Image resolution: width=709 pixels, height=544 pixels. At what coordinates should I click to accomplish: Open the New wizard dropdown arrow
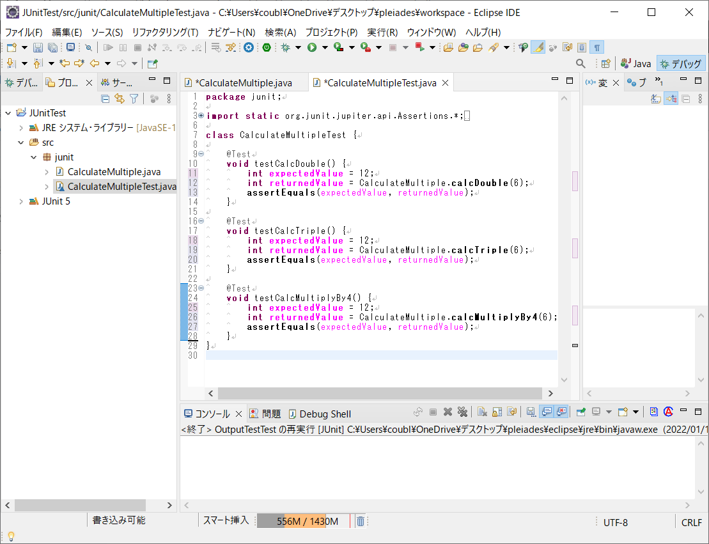24,47
